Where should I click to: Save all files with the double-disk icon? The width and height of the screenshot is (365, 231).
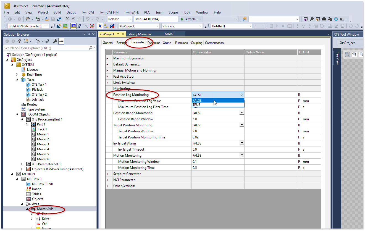59,19
